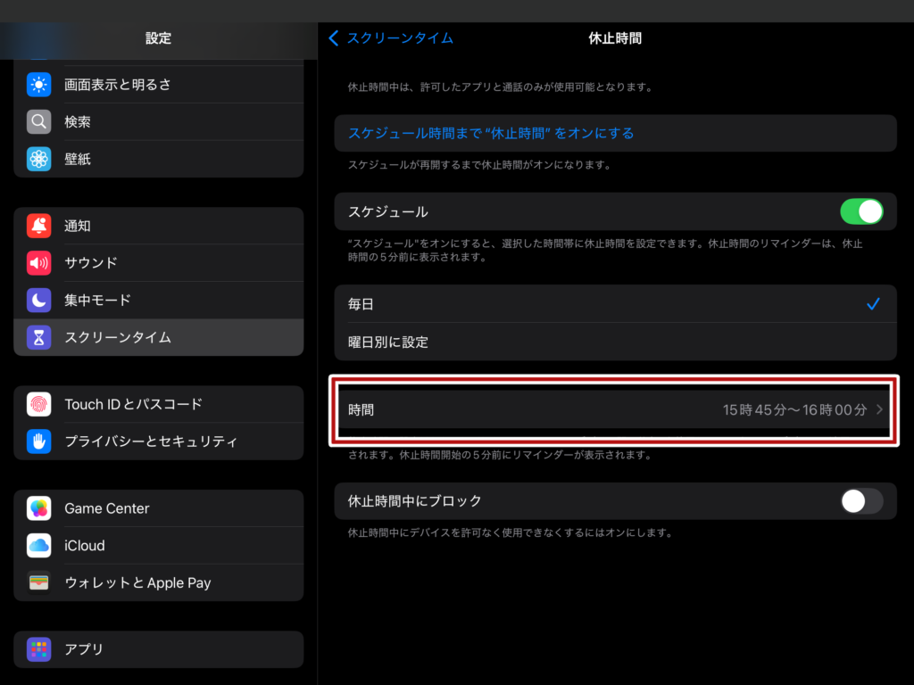Tap the Game Center bubbles icon
The height and width of the screenshot is (685, 914).
38,508
